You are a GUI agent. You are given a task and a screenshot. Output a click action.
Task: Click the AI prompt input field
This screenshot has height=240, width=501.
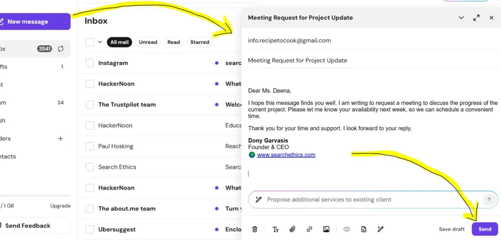click(374, 200)
